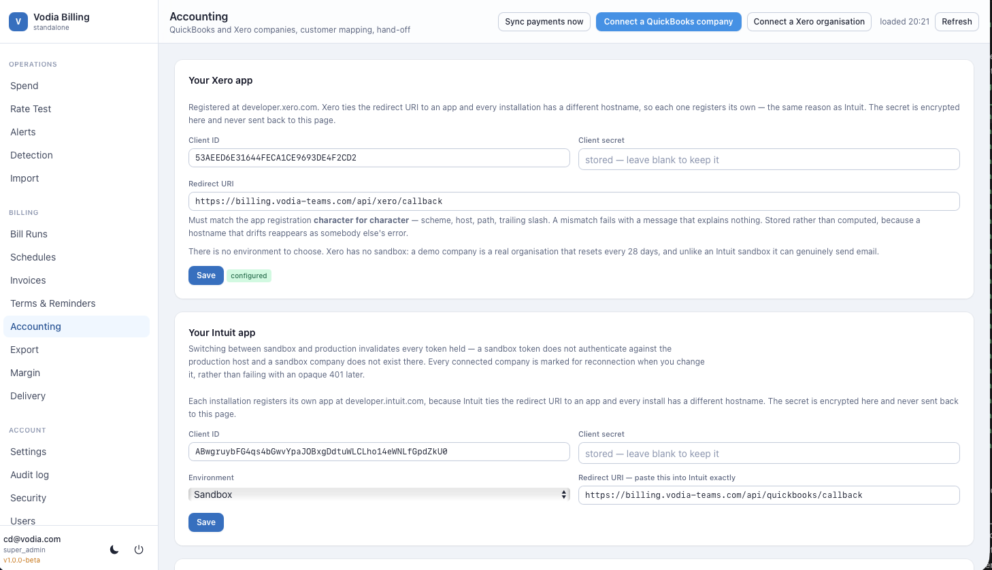Click the loaded 20:21 timestamp
992x570 pixels.
coord(904,22)
